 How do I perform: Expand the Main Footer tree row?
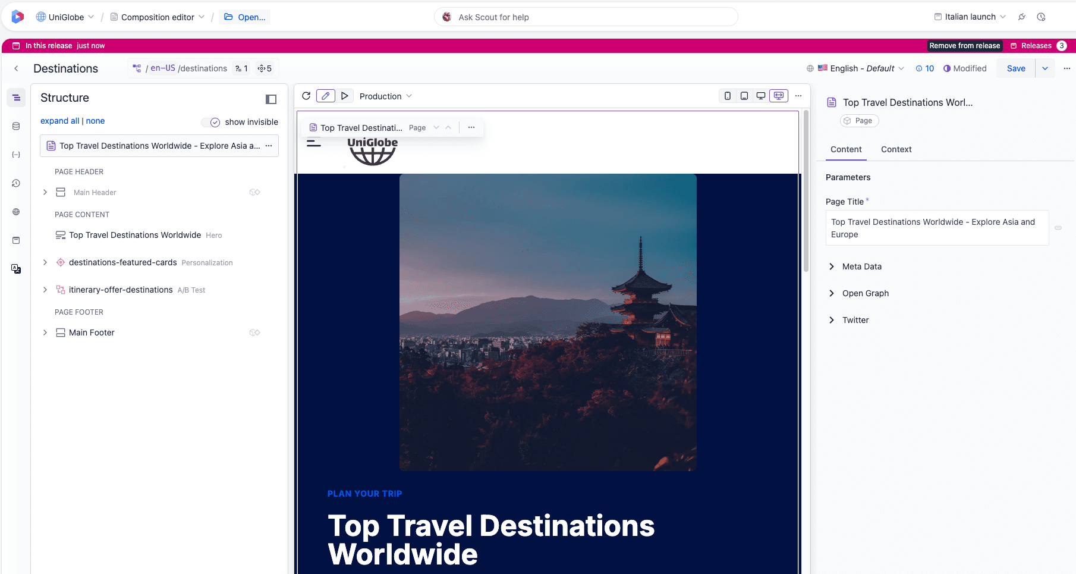(x=45, y=333)
